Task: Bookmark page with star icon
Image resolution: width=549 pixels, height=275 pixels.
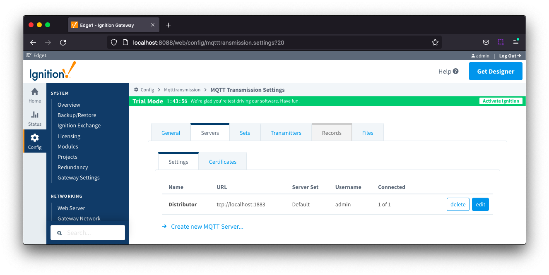Action: (435, 42)
